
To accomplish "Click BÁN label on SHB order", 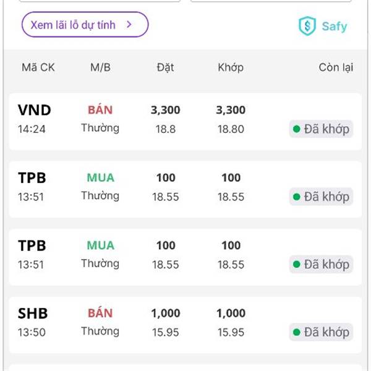I will point(100,313).
